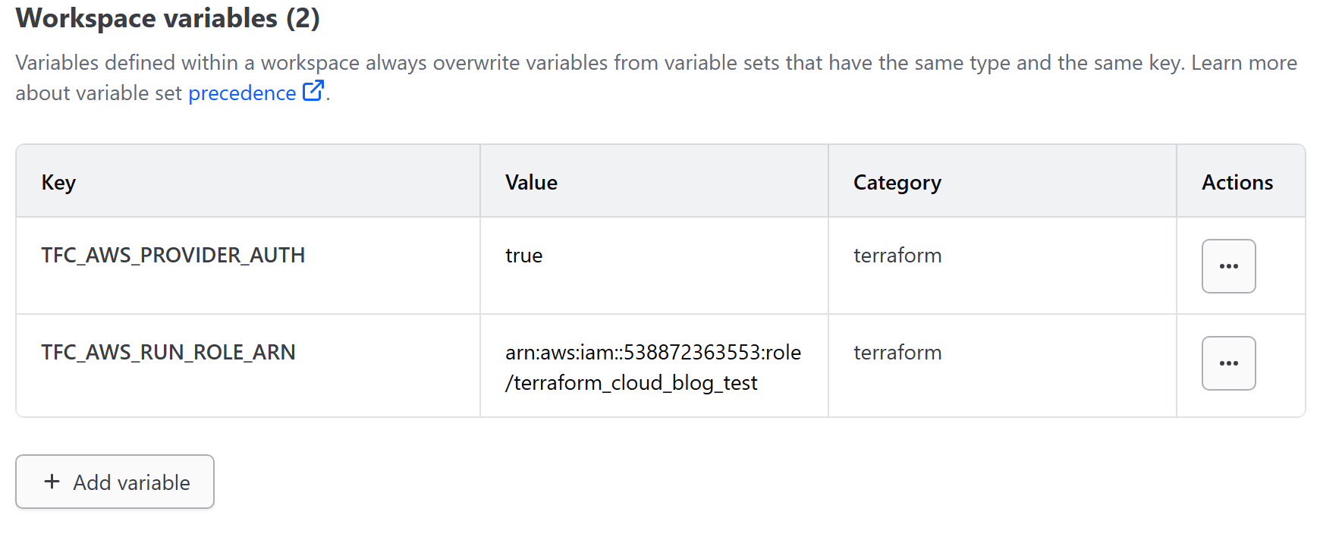Click the terraform_cloud_blog_test role name line
The width and height of the screenshot is (1320, 540).
coord(631,383)
